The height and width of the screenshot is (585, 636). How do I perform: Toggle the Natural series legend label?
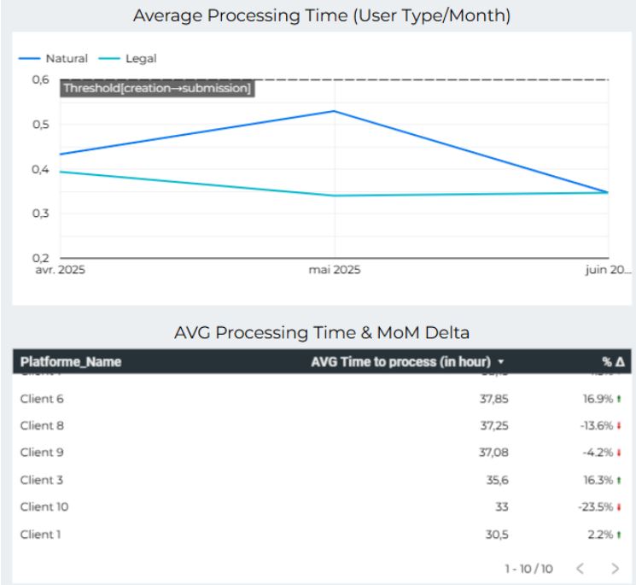pos(66,59)
